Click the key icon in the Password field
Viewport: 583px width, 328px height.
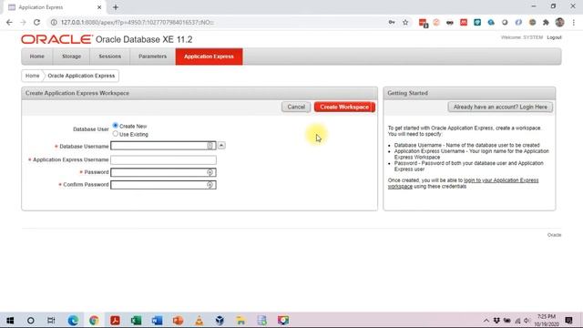[x=210, y=172]
